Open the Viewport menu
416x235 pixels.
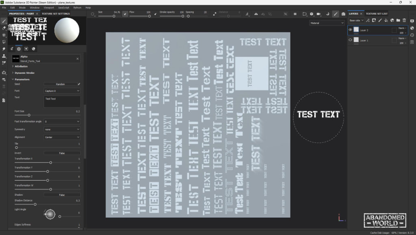pyautogui.click(x=49, y=8)
